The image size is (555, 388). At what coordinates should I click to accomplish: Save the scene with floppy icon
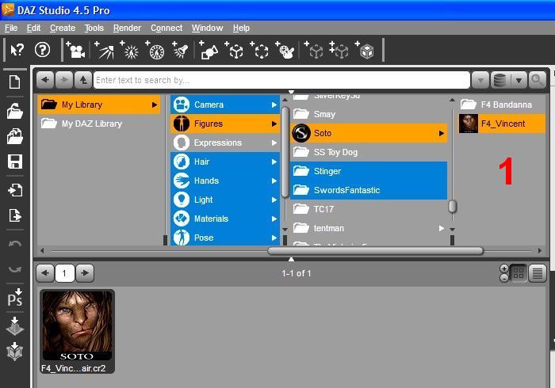click(x=15, y=162)
